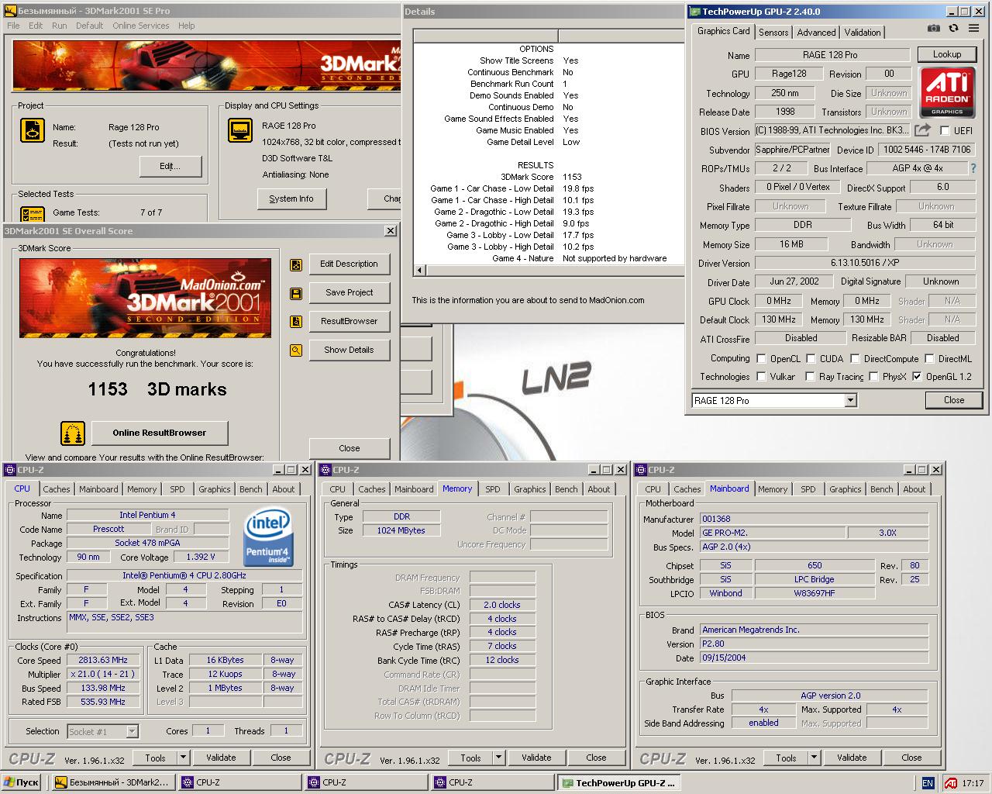Click the Edit... button in Project group

tap(170, 167)
